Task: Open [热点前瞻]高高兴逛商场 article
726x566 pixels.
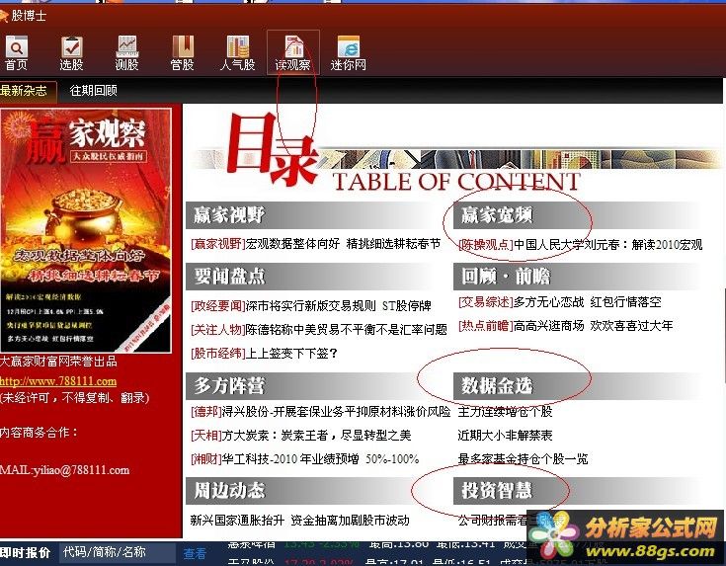Action: (x=565, y=326)
